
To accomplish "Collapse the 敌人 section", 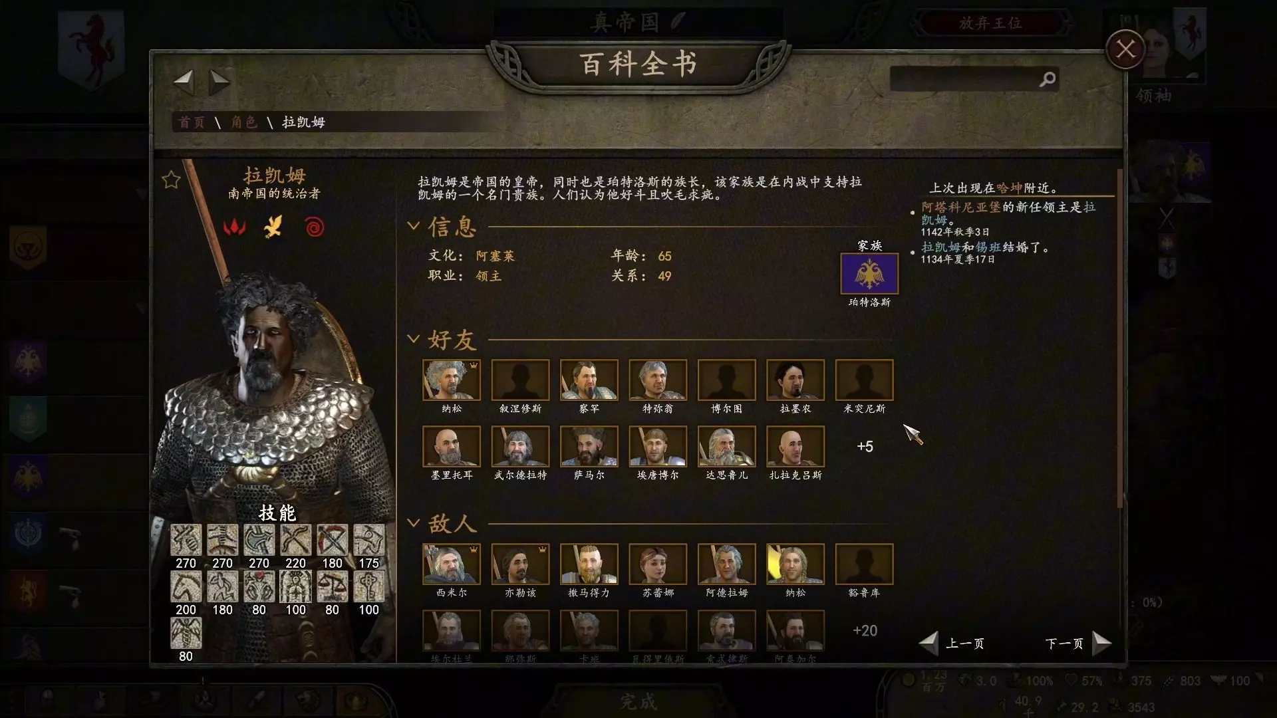I will (413, 523).
